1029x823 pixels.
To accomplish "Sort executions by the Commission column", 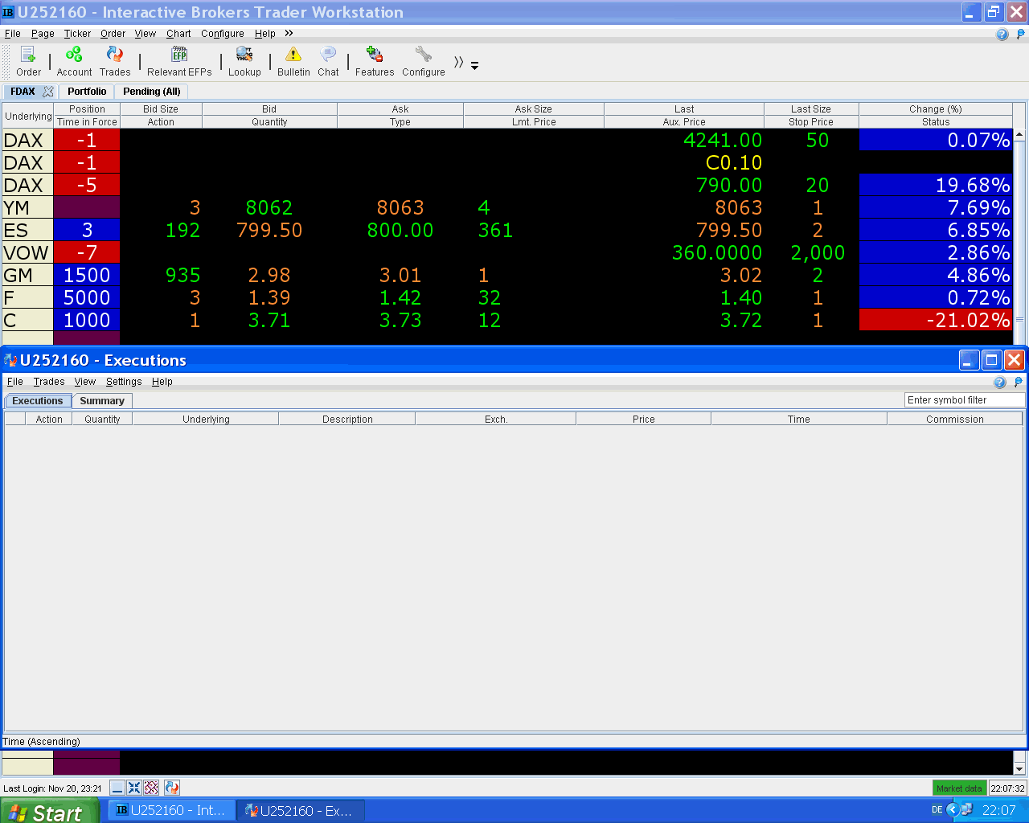I will [955, 419].
